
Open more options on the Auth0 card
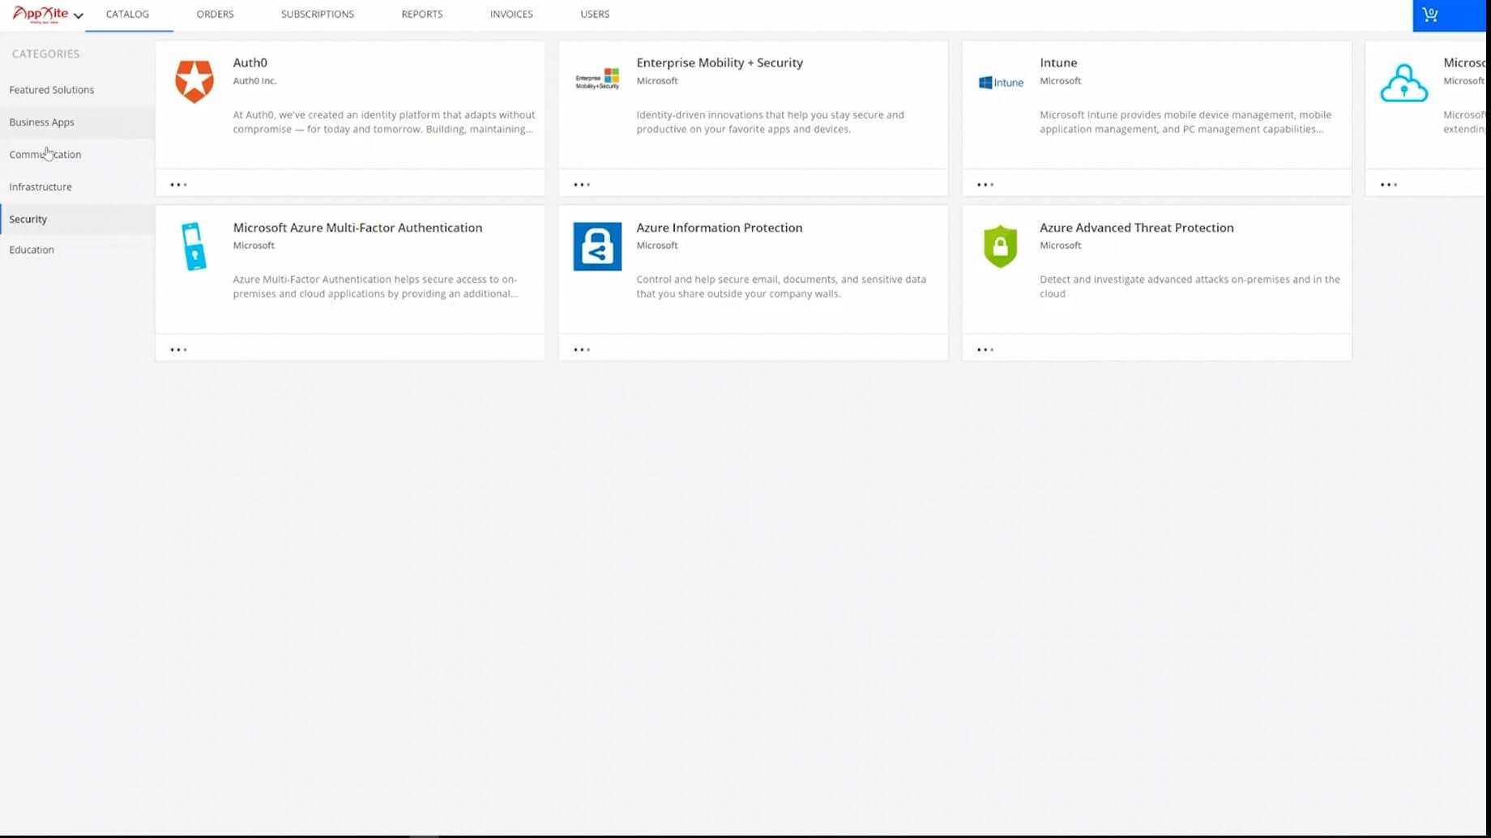[x=178, y=185]
